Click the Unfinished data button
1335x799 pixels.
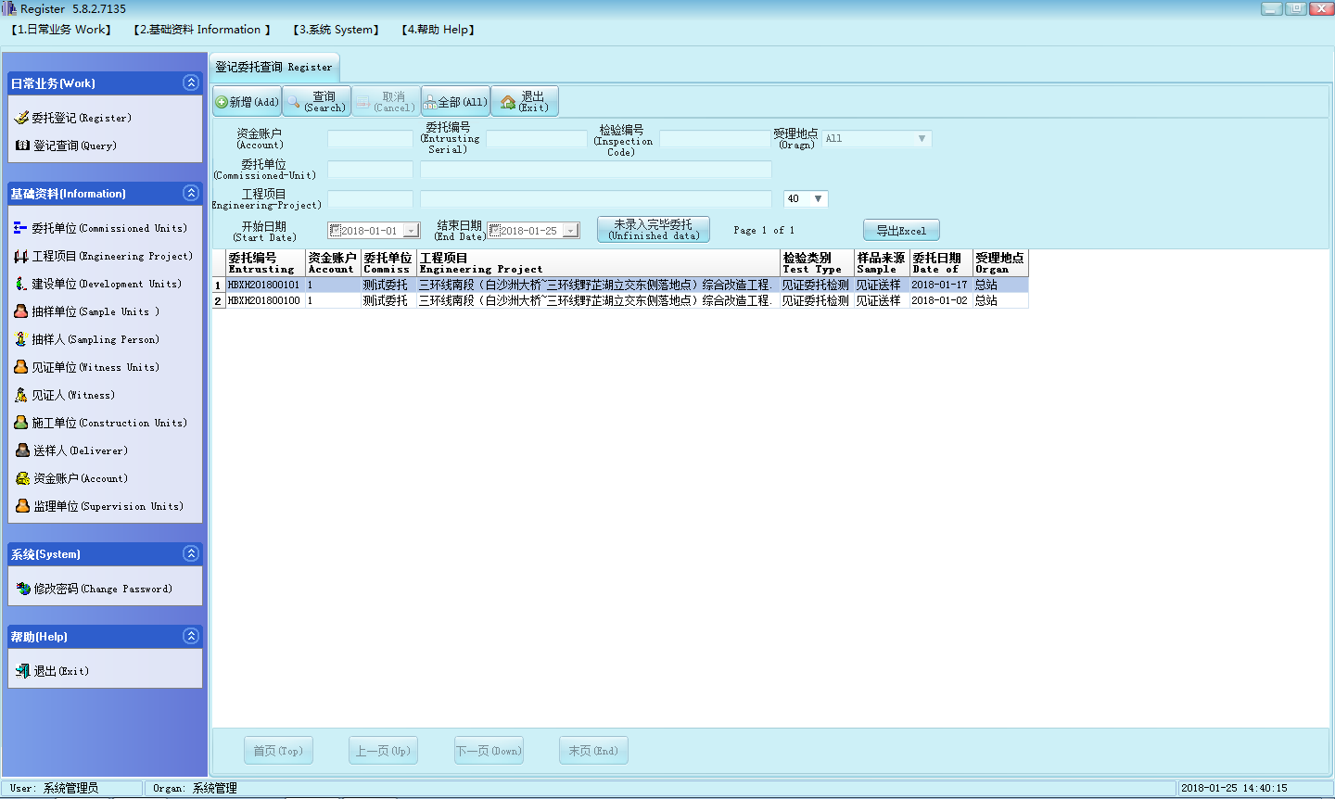[654, 230]
